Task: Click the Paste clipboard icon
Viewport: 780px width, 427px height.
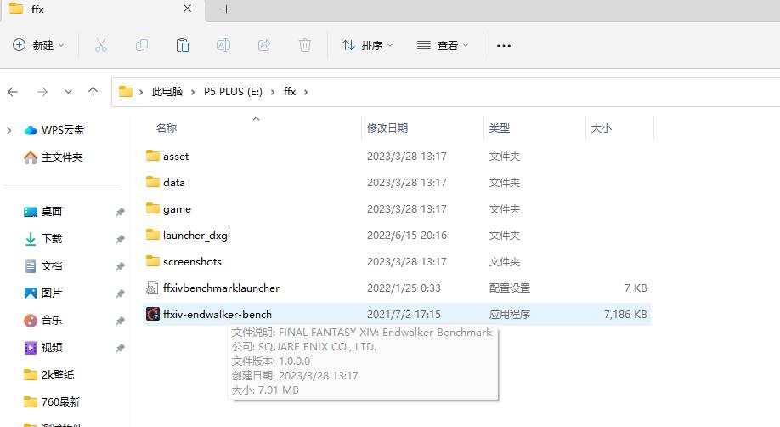Action: point(183,45)
